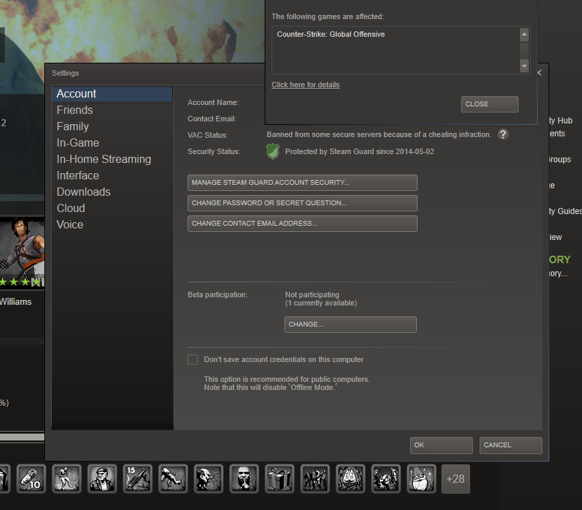582x510 pixels.
Task: Open the Interface settings category
Action: pyautogui.click(x=112, y=175)
